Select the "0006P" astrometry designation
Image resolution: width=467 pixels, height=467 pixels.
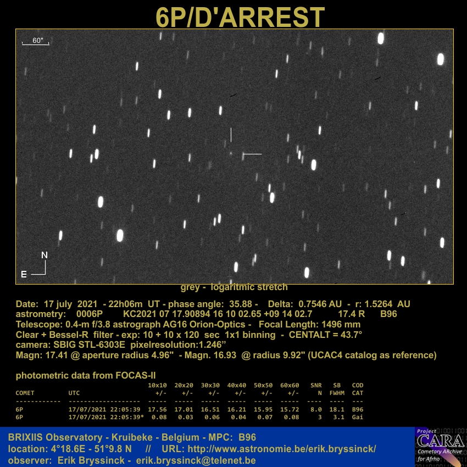point(90,314)
